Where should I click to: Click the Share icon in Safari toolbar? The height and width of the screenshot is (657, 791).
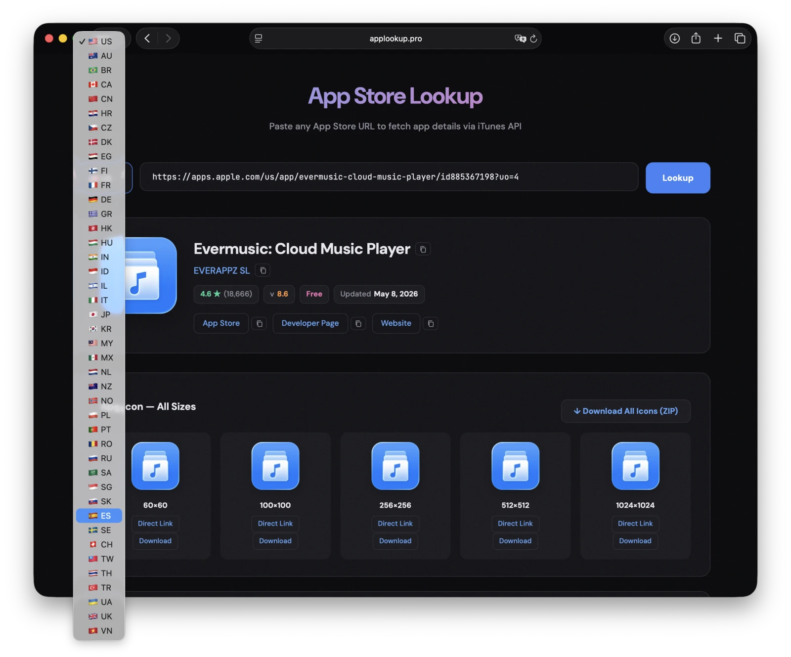(x=696, y=38)
